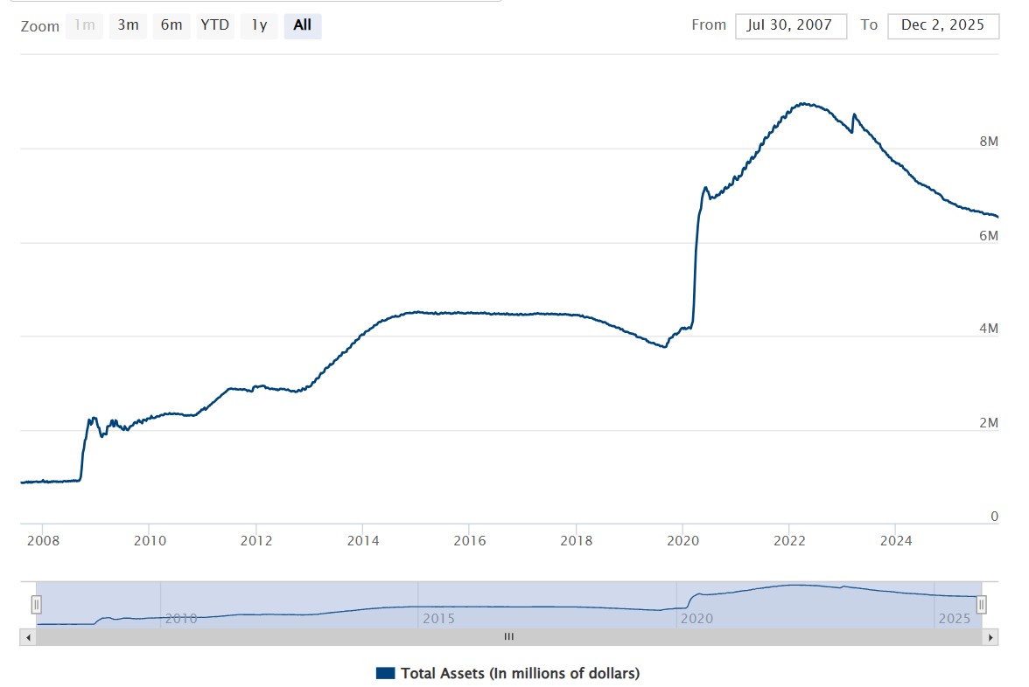1029x687 pixels.
Task: Grab the navigator's right range handle
Action: click(982, 604)
